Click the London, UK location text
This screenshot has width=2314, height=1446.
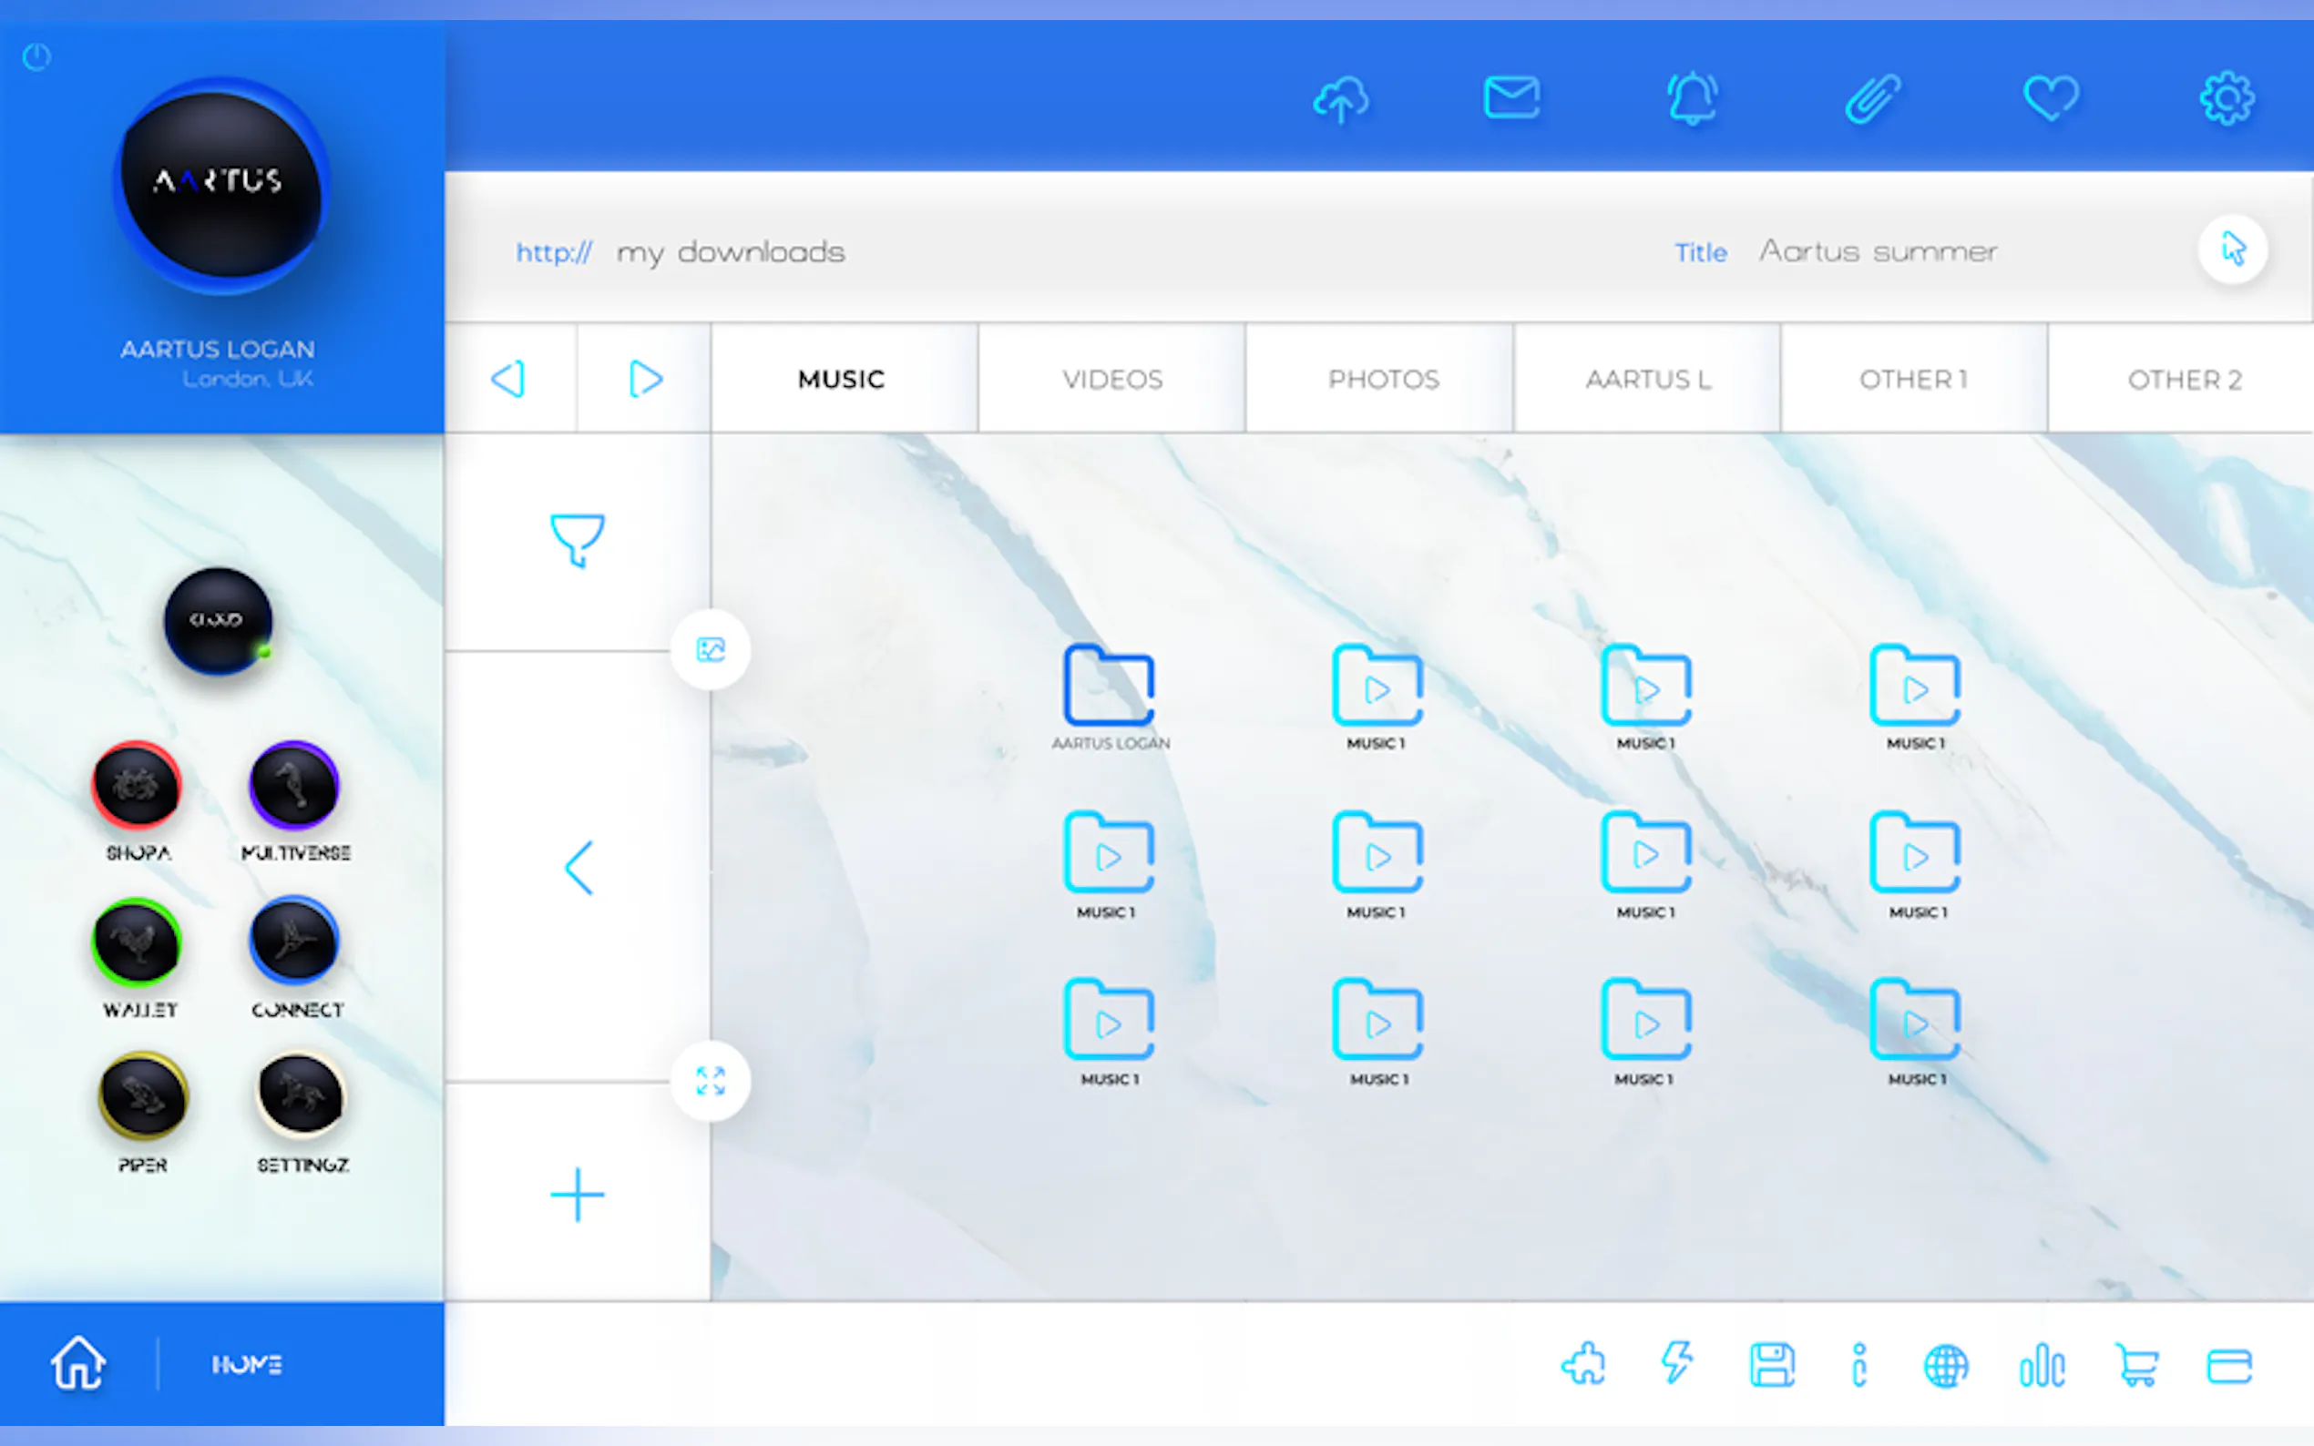[248, 380]
